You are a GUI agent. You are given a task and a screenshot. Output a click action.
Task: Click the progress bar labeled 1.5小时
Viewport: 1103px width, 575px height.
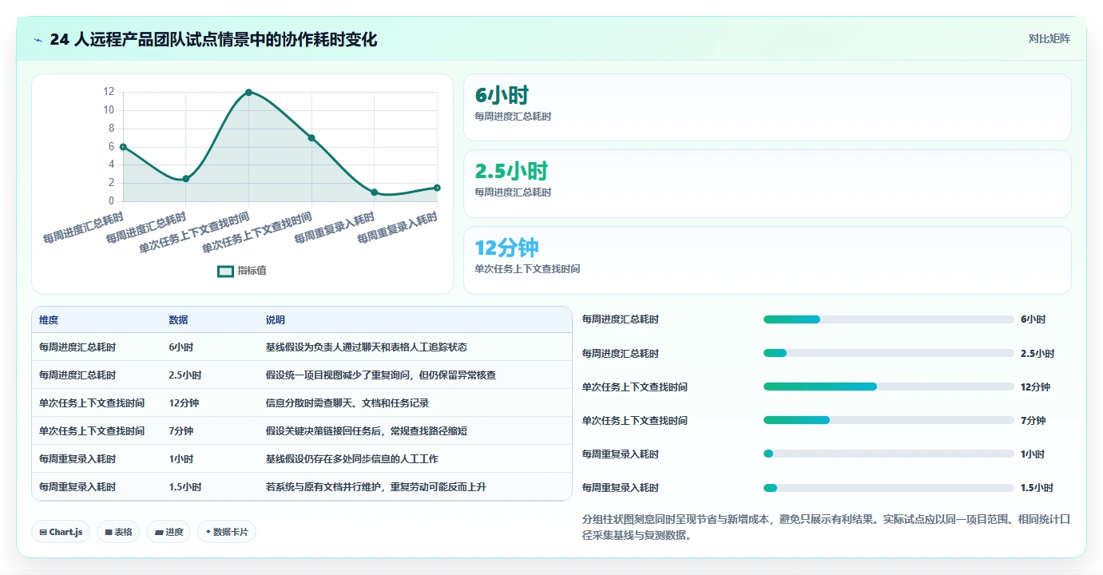[889, 487]
